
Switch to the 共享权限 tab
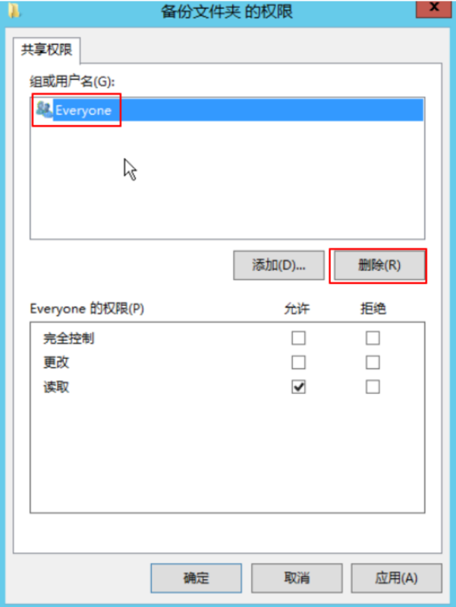(x=47, y=49)
